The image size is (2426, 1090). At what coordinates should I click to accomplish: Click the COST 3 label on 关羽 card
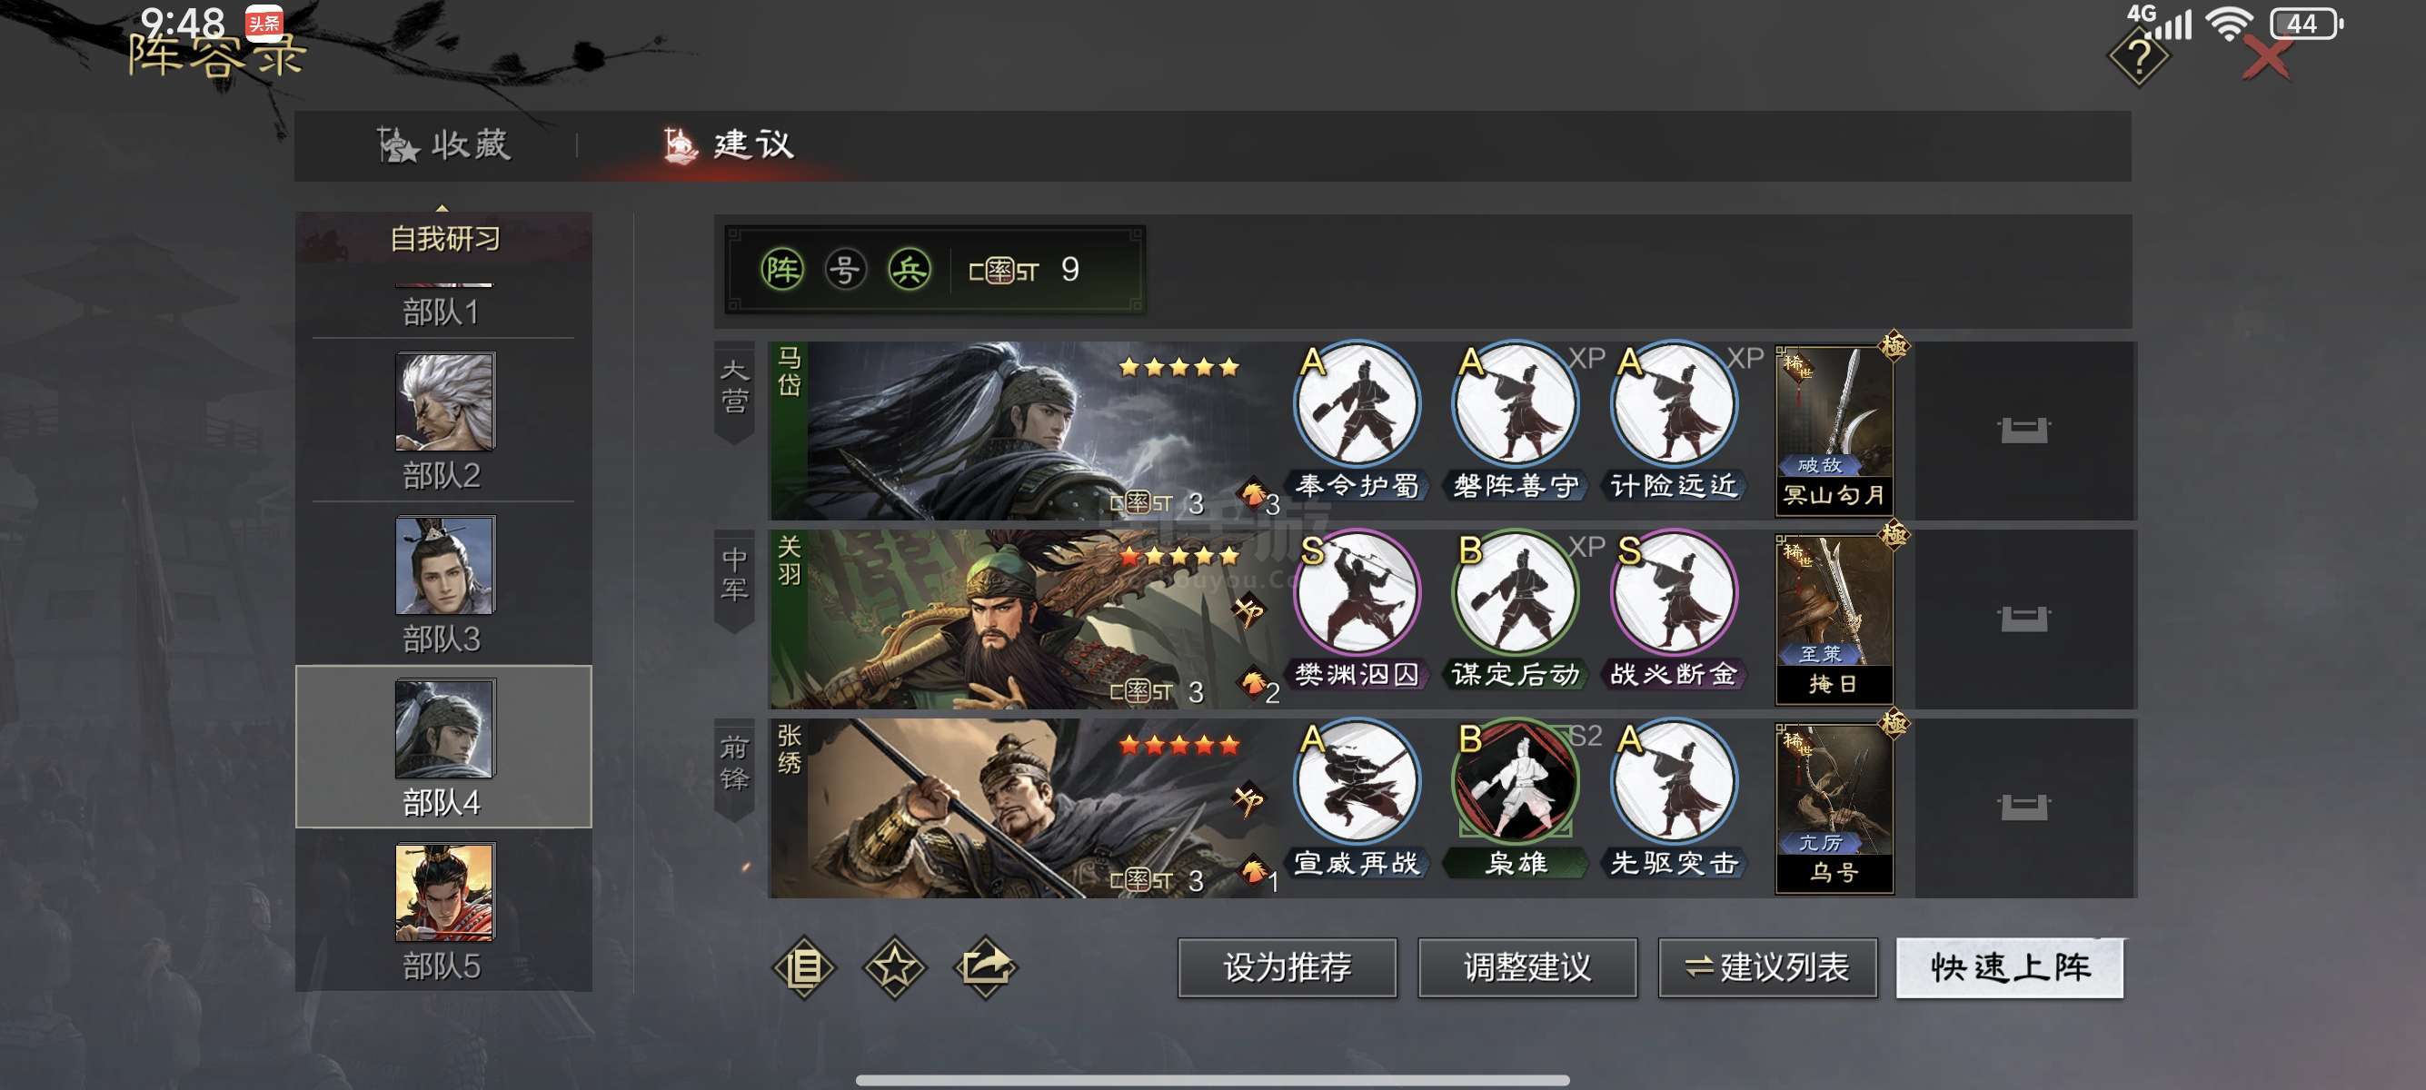[x=1157, y=692]
